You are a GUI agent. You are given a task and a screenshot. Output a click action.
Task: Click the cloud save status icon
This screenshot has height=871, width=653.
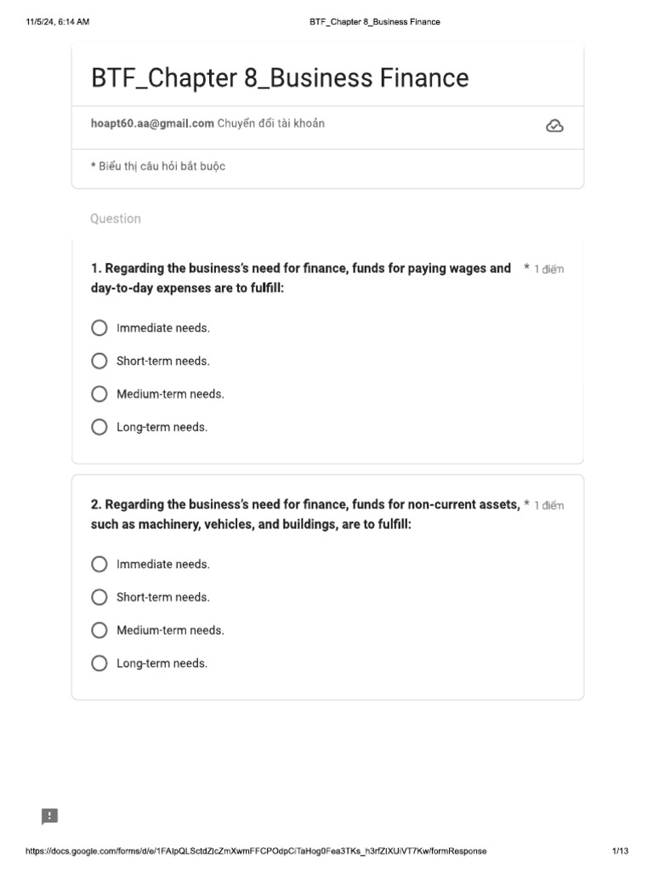(554, 126)
